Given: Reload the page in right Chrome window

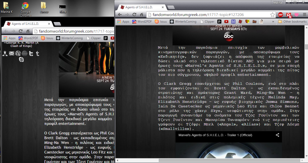Looking at the screenshot, I should (134, 15).
